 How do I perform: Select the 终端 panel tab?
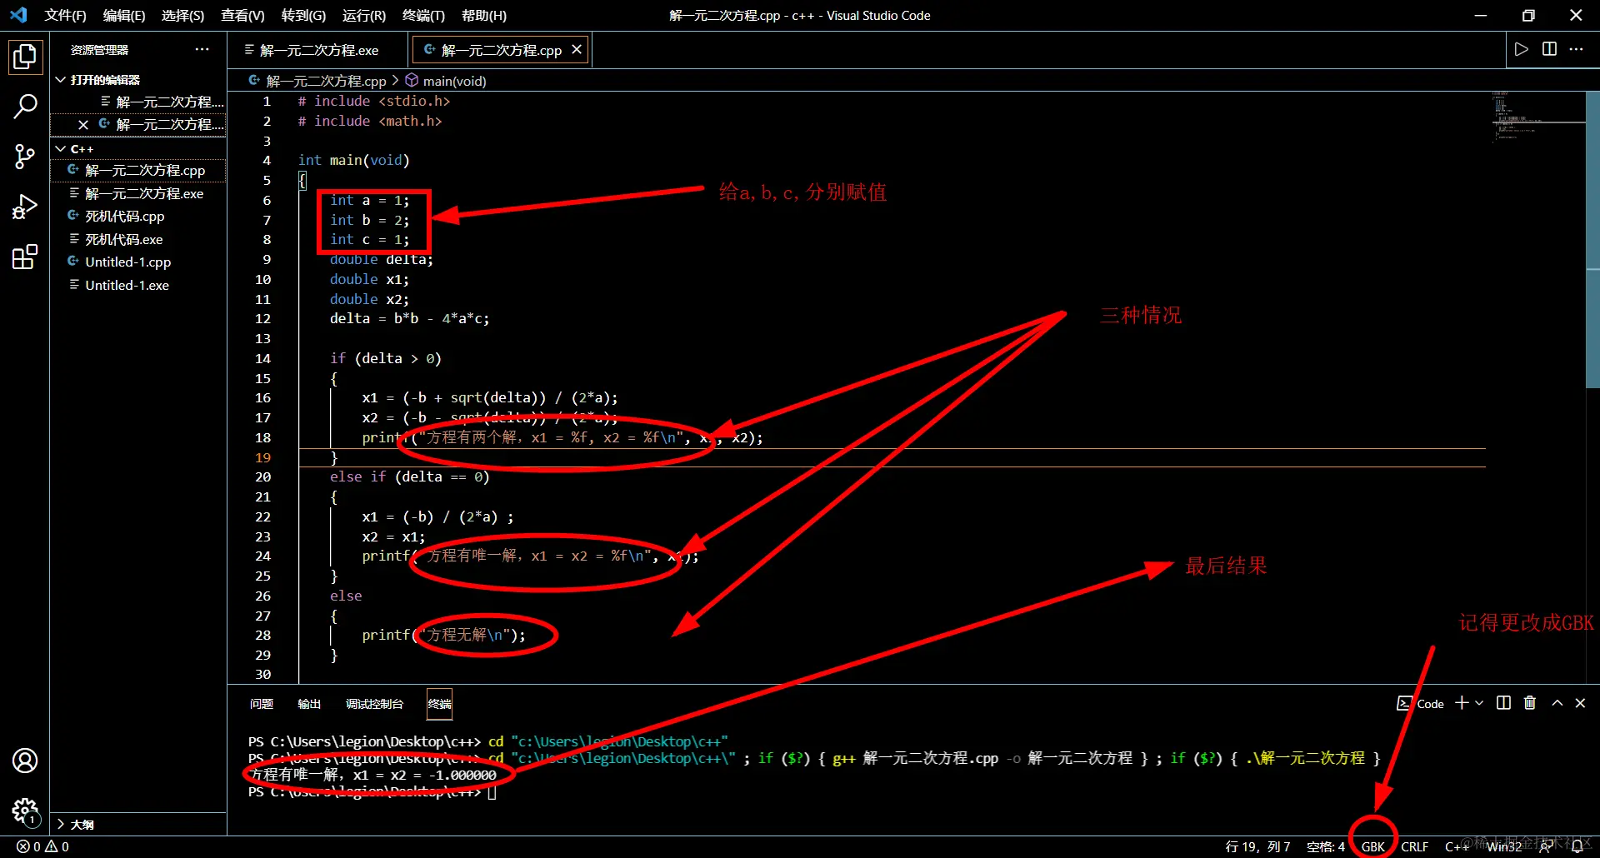pos(439,704)
